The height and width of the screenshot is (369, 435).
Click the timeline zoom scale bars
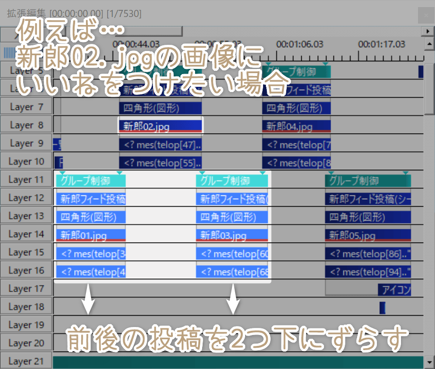click(9, 52)
